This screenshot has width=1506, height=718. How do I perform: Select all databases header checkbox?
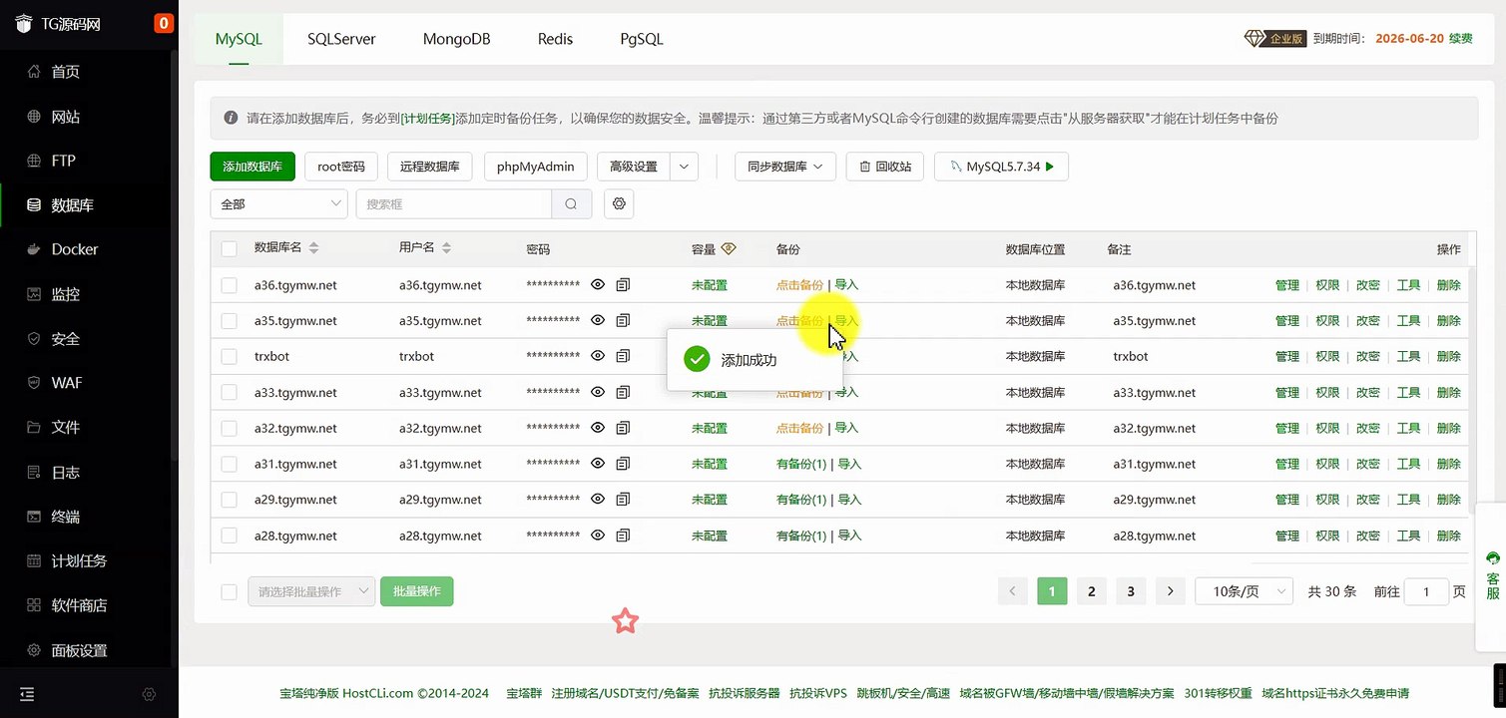point(230,249)
